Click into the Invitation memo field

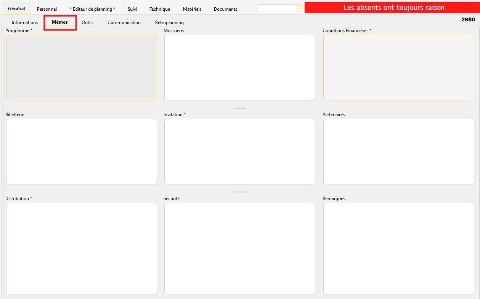(x=239, y=152)
